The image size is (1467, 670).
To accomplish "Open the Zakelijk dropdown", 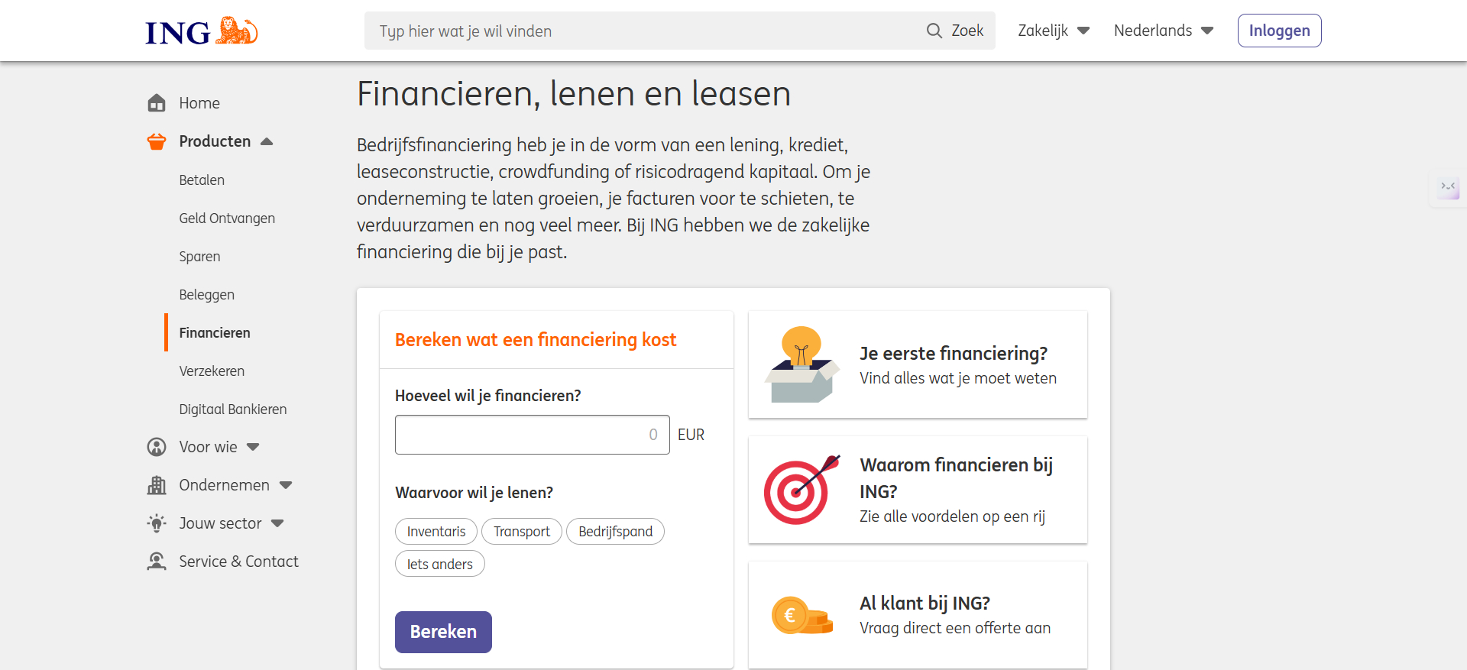I will (x=1054, y=31).
